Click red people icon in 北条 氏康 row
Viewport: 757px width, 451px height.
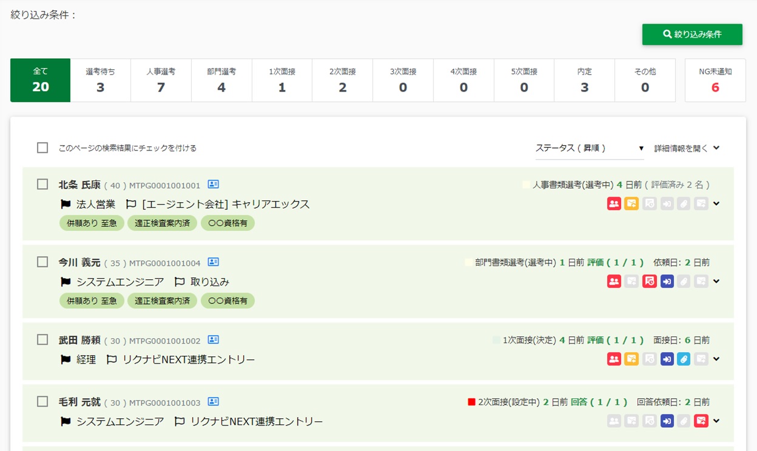(614, 204)
